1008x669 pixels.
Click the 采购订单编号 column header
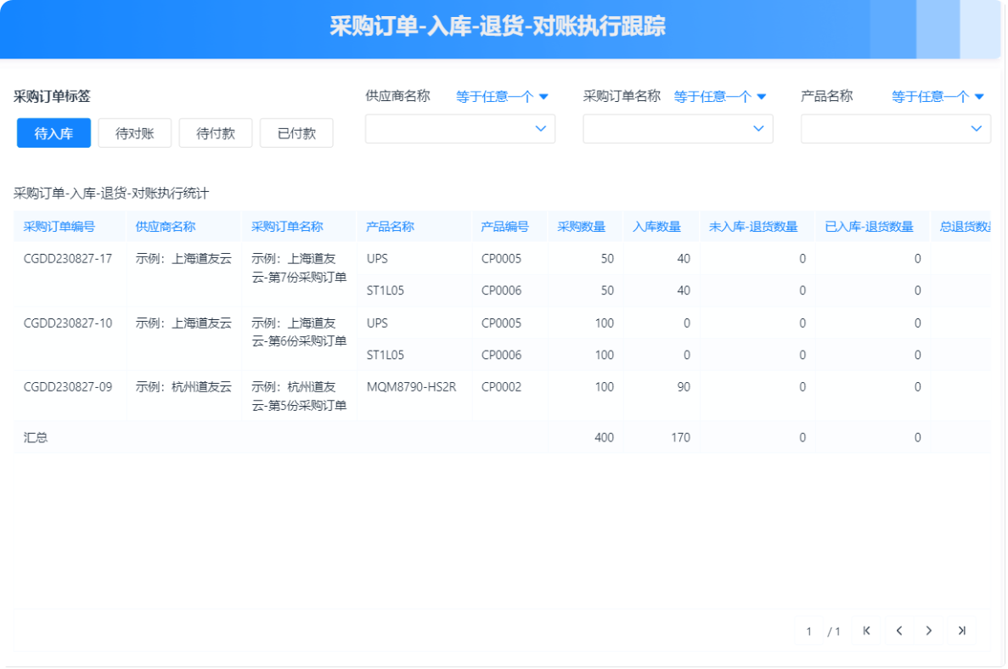point(59,227)
